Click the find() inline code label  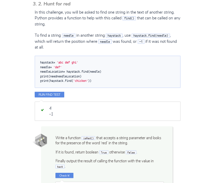[x=129, y=18]
